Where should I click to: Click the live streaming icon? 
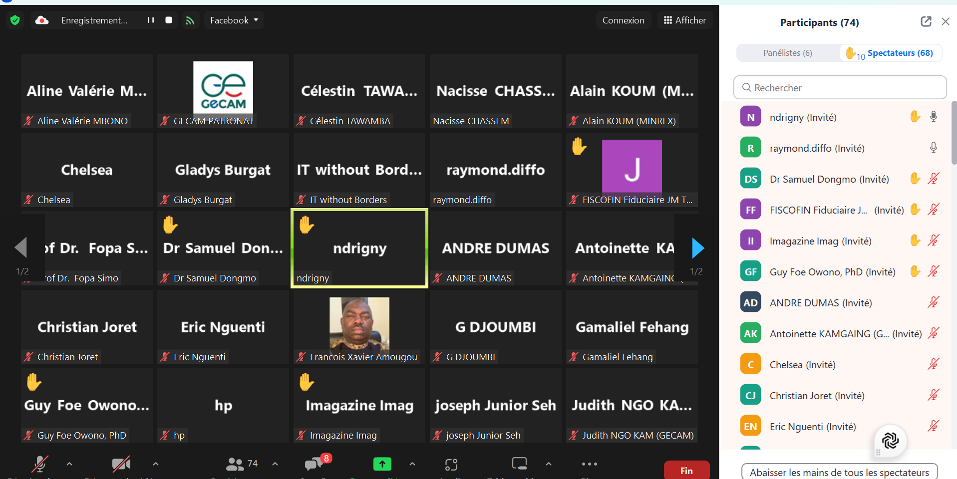click(190, 20)
